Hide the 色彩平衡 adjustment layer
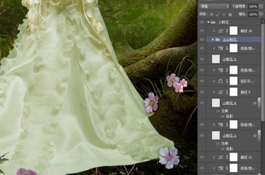 pyautogui.click(x=202, y=81)
